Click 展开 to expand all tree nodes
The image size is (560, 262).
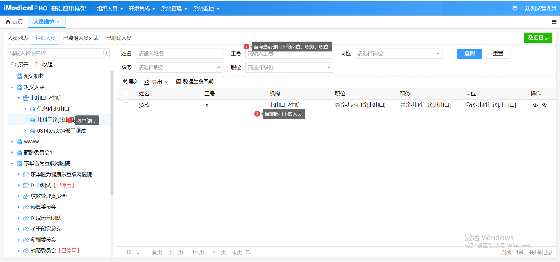[20, 64]
